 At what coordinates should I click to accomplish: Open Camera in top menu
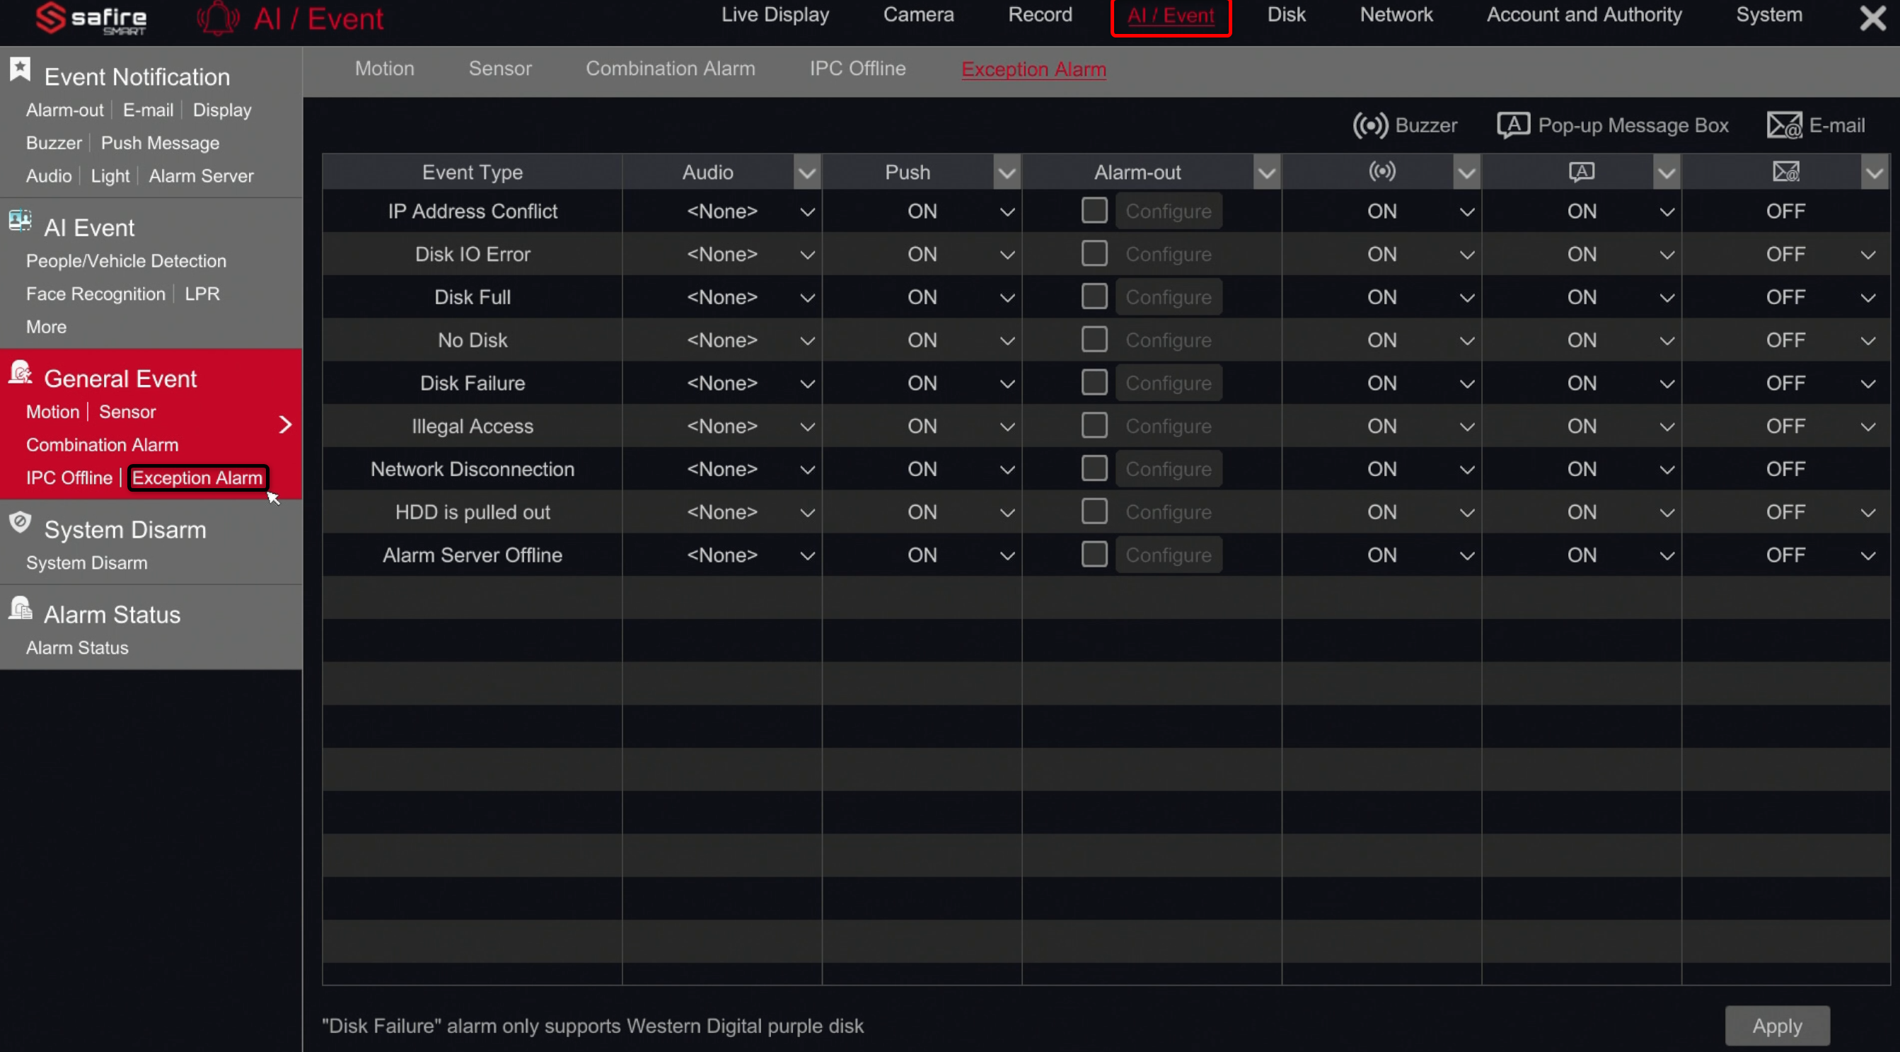tap(918, 15)
